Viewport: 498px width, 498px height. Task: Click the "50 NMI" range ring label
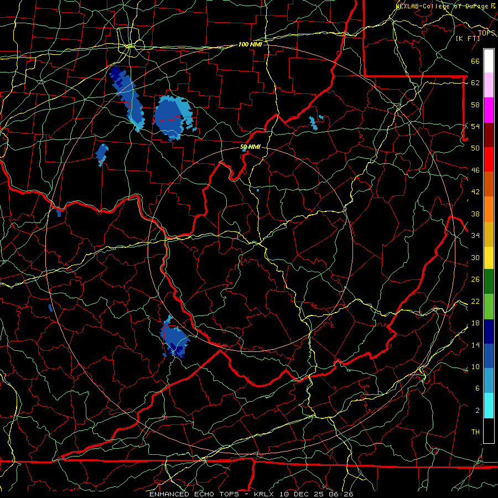[x=250, y=147]
